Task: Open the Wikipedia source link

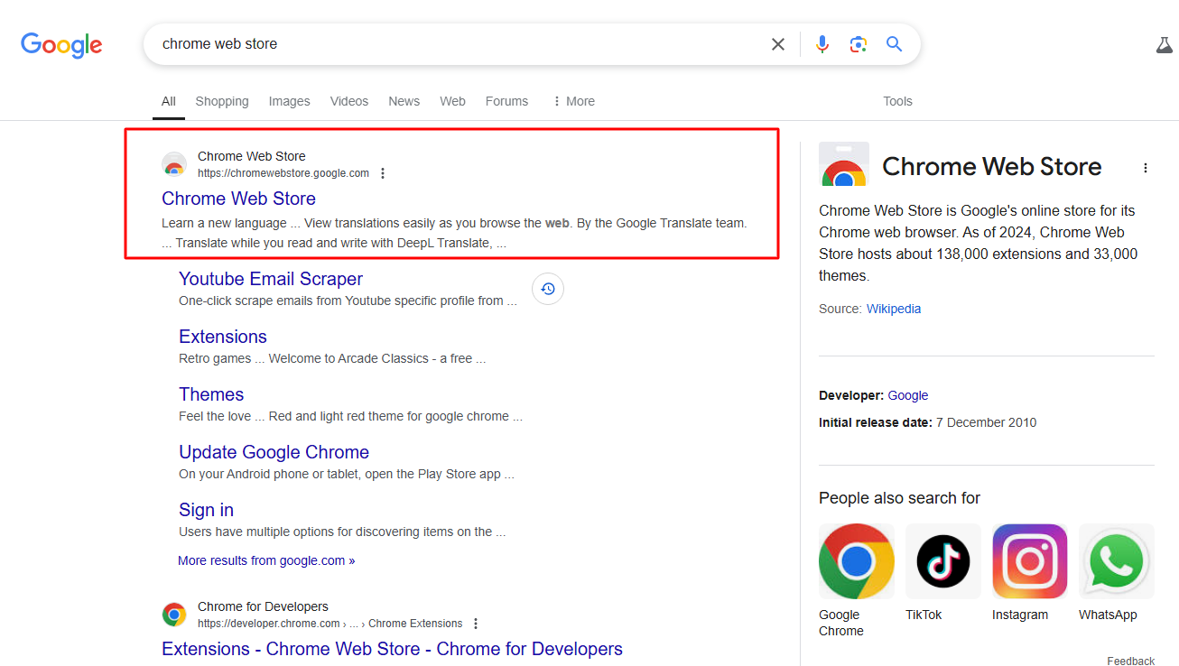Action: tap(893, 308)
